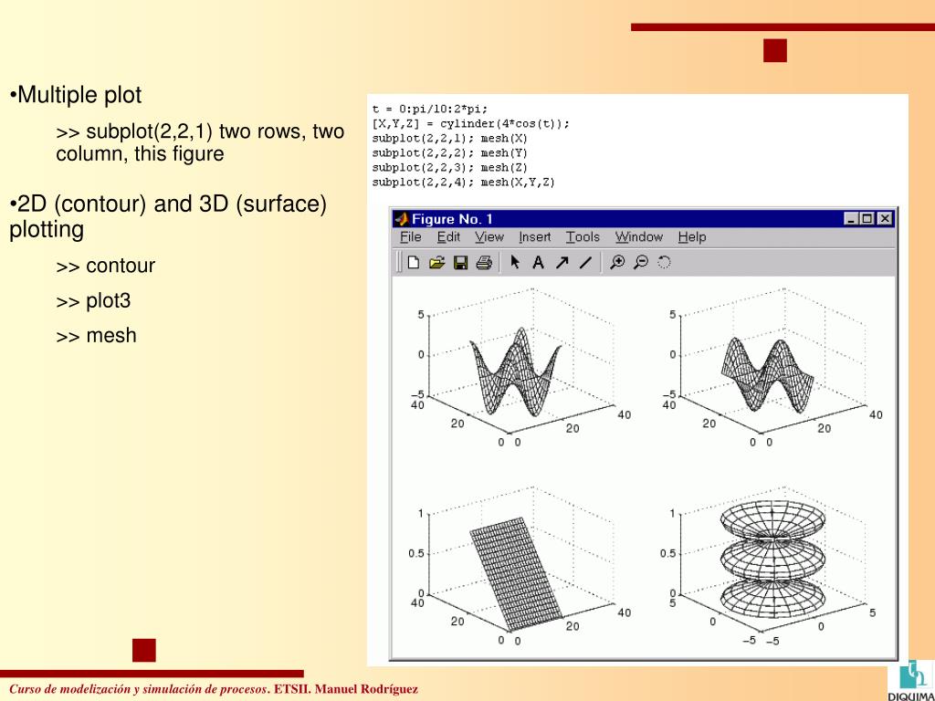Viewport: 935px width, 701px height.
Task: Select the Insert Text 'A' tool
Action: point(538,262)
